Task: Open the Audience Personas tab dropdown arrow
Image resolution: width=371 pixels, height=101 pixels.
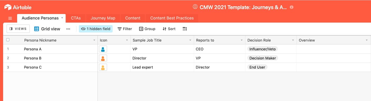Action: 62,18
